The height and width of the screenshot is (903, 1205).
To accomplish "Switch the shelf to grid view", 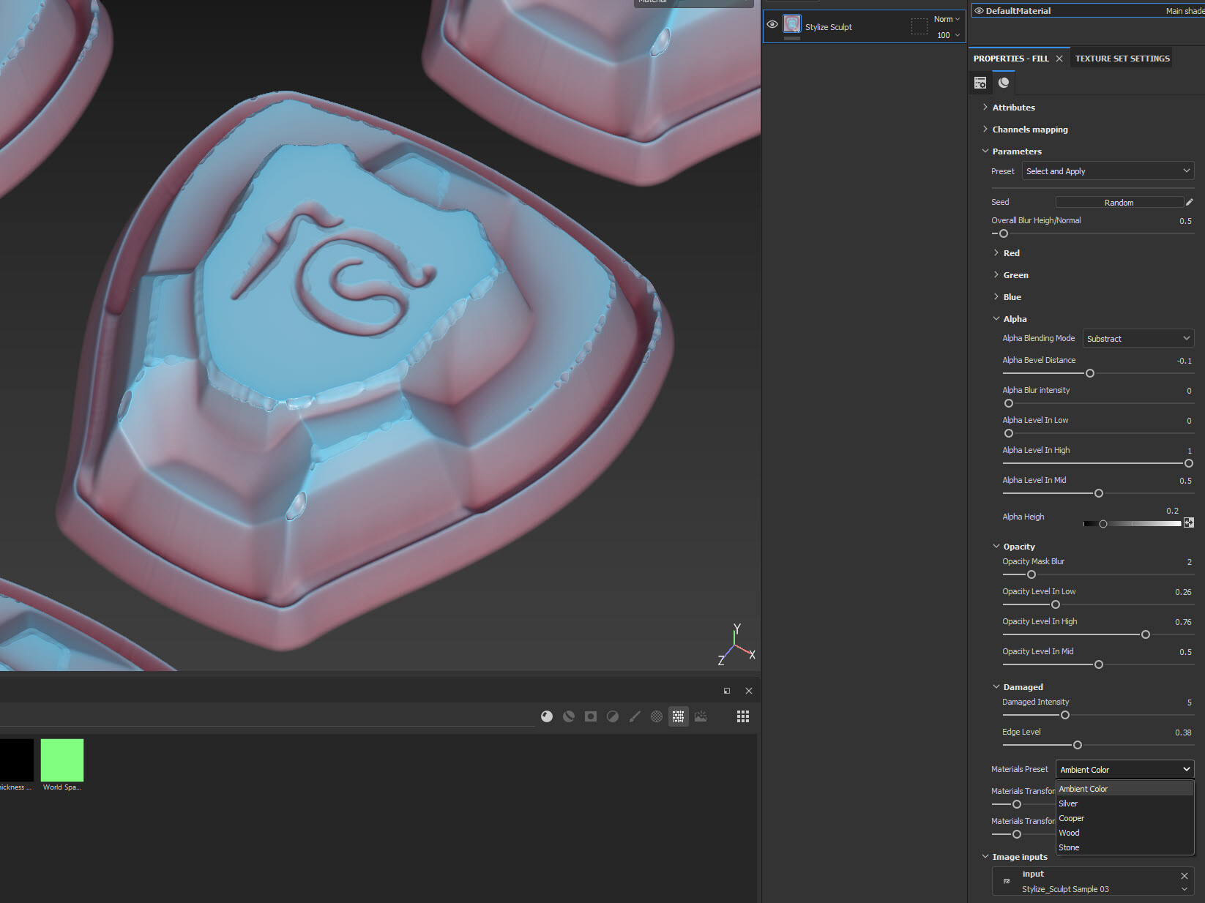I will (742, 716).
